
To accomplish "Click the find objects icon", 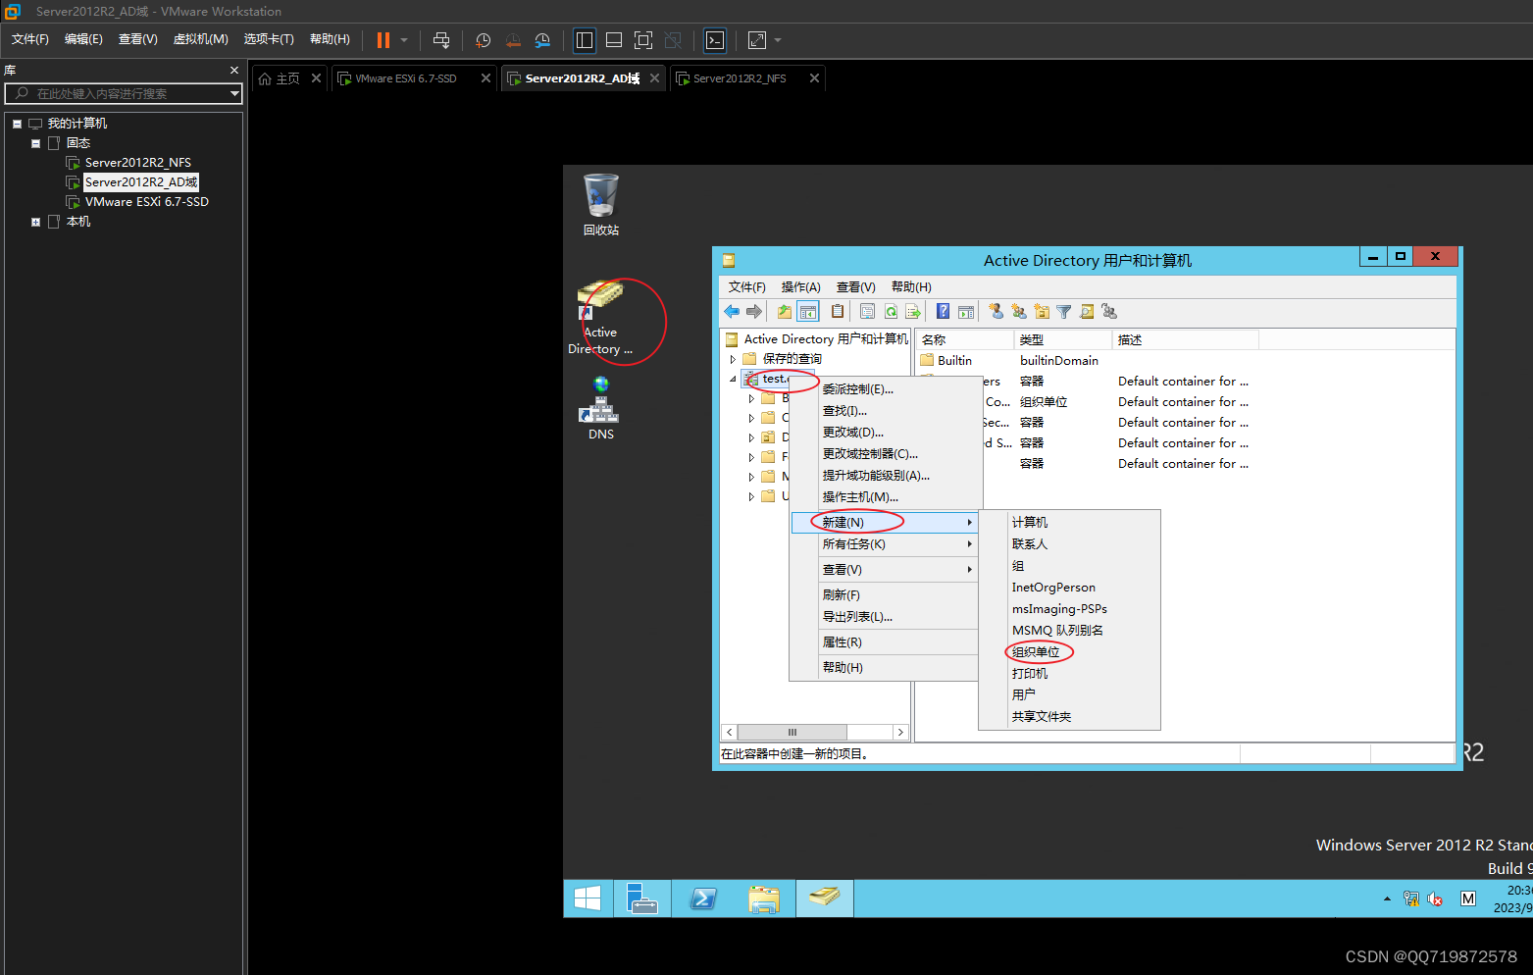I will point(1087,312).
